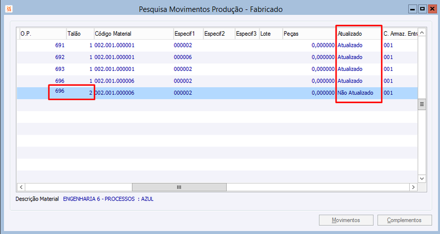Sort by O.P. column header
The height and width of the screenshot is (234, 440).
[x=43, y=34]
